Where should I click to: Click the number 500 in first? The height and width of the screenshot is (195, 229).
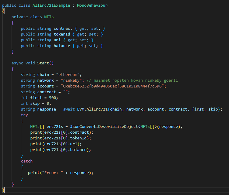(52, 98)
